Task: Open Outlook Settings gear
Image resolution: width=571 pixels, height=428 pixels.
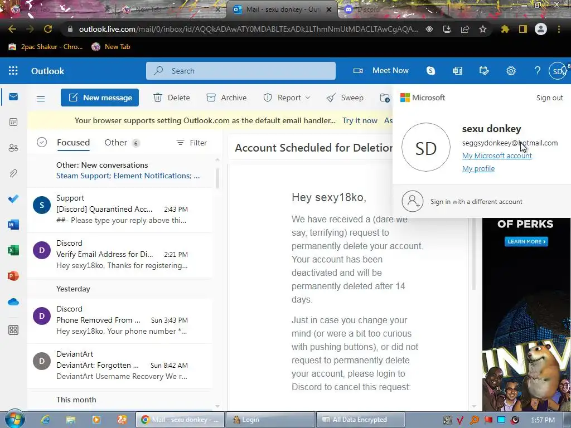Action: 511,71
